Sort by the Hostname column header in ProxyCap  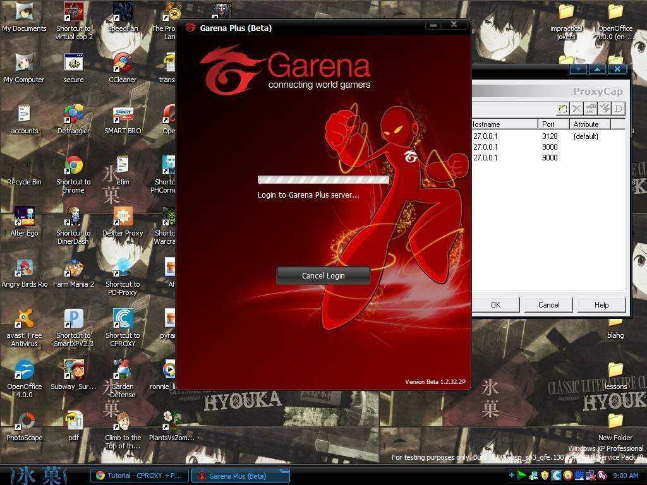click(x=505, y=124)
